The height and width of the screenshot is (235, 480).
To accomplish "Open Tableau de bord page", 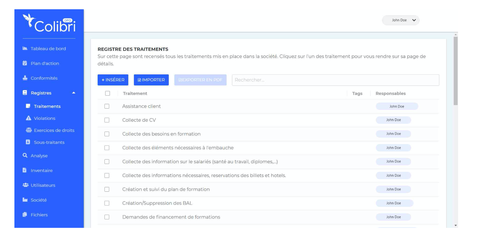I will [x=48, y=48].
